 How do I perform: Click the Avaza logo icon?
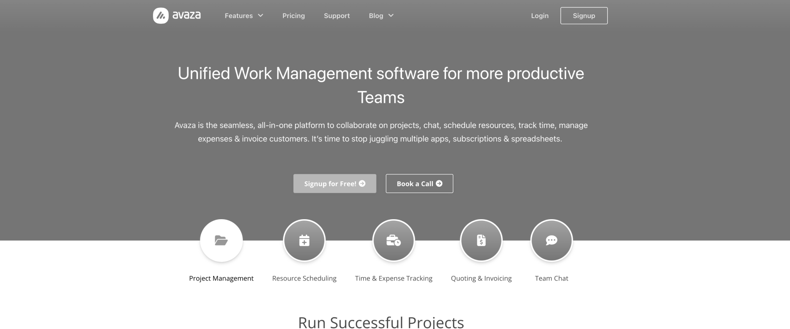161,16
